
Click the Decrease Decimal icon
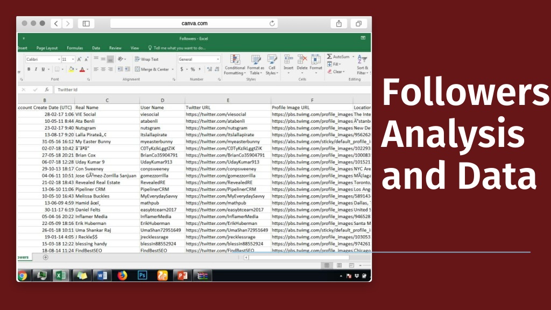tap(217, 69)
